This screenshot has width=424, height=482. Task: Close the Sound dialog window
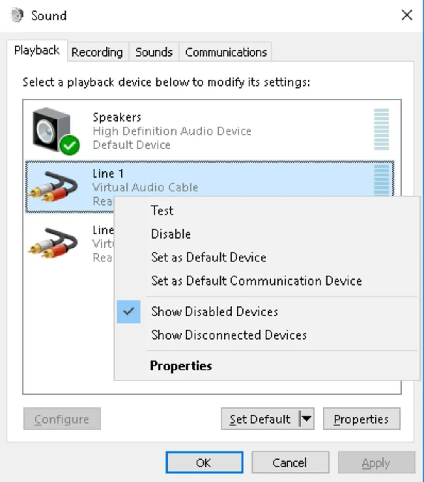[407, 15]
